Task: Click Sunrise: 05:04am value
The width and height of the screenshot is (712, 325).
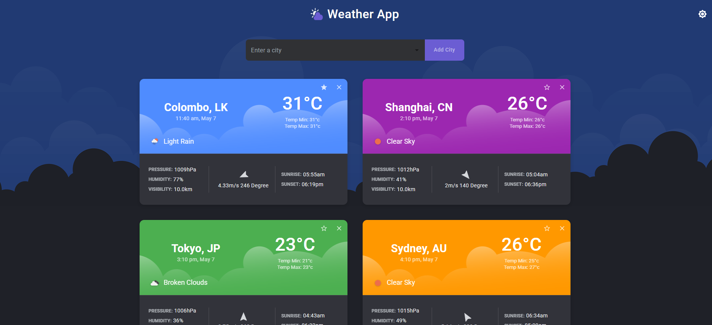Action: pos(526,174)
